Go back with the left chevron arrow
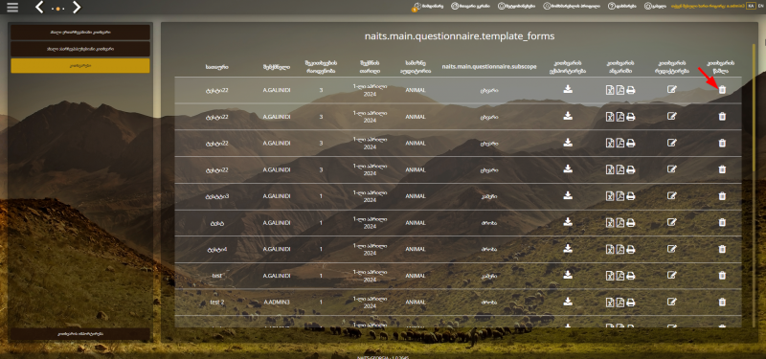This screenshot has width=766, height=359. point(39,8)
